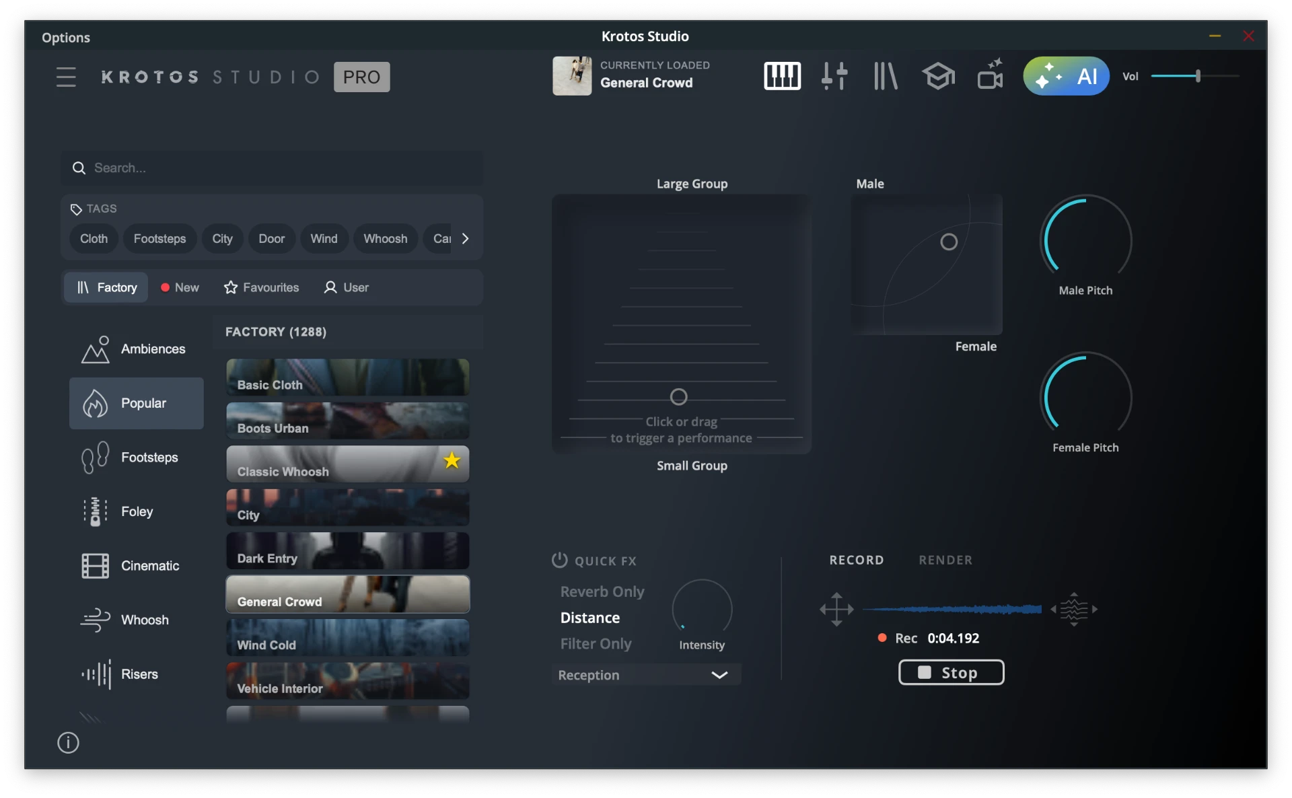Click the recorded waveform display
Screen dimensions: 1292x798
tap(952, 609)
